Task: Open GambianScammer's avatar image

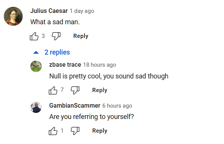Action: click(36, 107)
